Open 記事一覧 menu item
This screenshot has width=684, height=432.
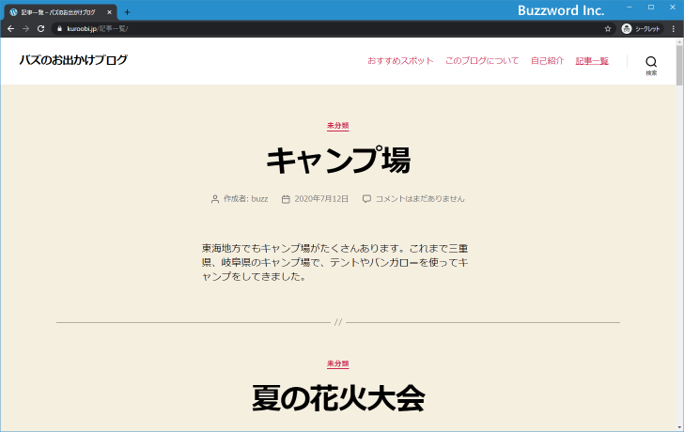592,61
